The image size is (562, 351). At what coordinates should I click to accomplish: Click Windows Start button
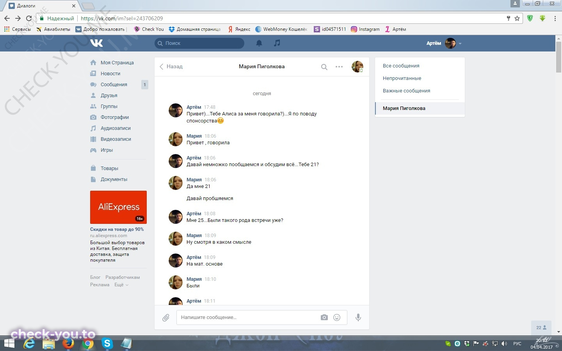(x=9, y=344)
